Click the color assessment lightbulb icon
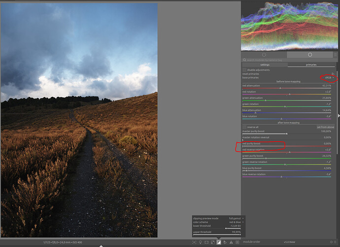Image resolution: width=340 pixels, height=247 pixels. pyautogui.click(x=200, y=242)
